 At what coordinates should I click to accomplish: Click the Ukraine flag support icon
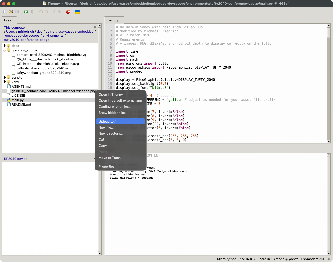pos(78,12)
